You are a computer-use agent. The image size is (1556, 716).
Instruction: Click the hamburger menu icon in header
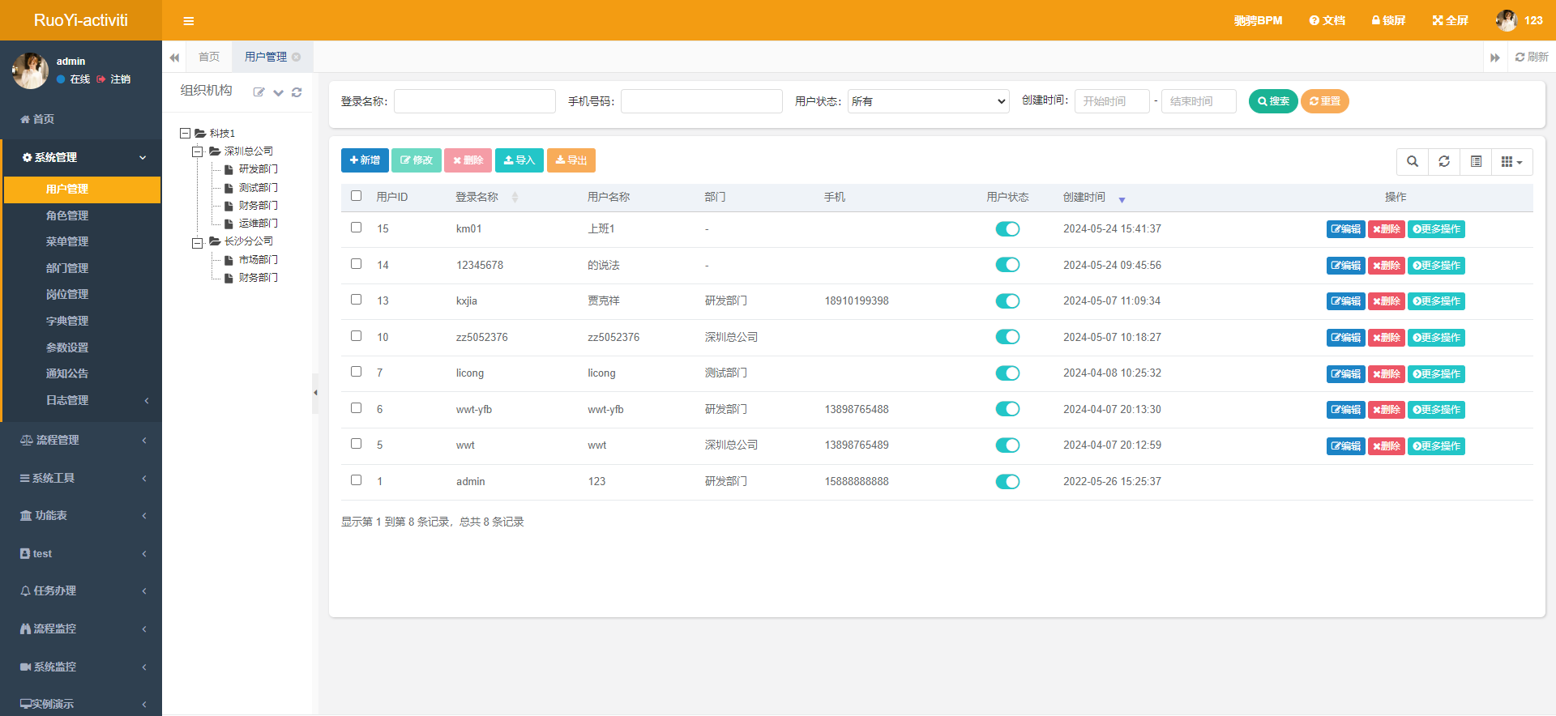(x=188, y=21)
